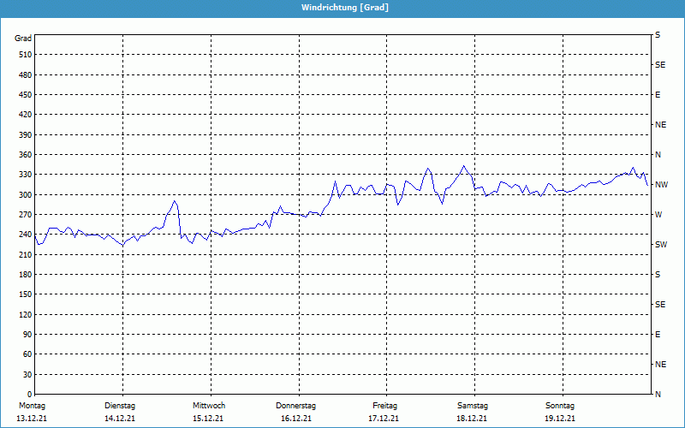This screenshot has width=685, height=428.
Task: Select the SW compass label on the right axis
Action: point(661,245)
